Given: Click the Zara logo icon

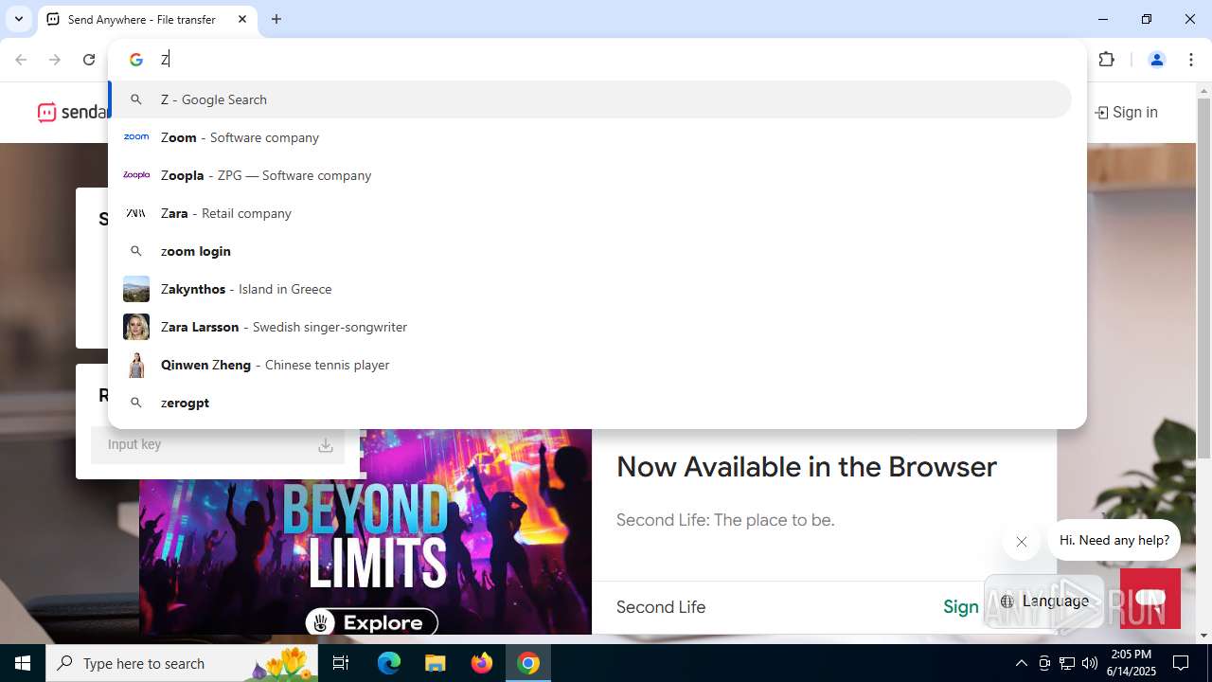Looking at the screenshot, I should coord(136,213).
